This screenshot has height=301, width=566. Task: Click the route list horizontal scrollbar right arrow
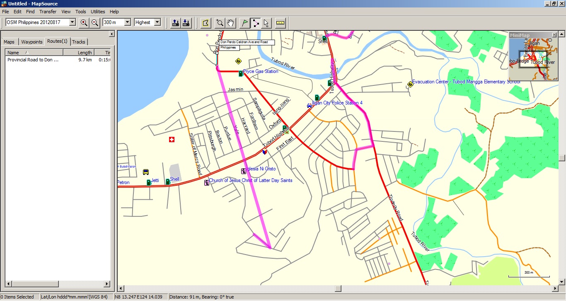pyautogui.click(x=107, y=284)
